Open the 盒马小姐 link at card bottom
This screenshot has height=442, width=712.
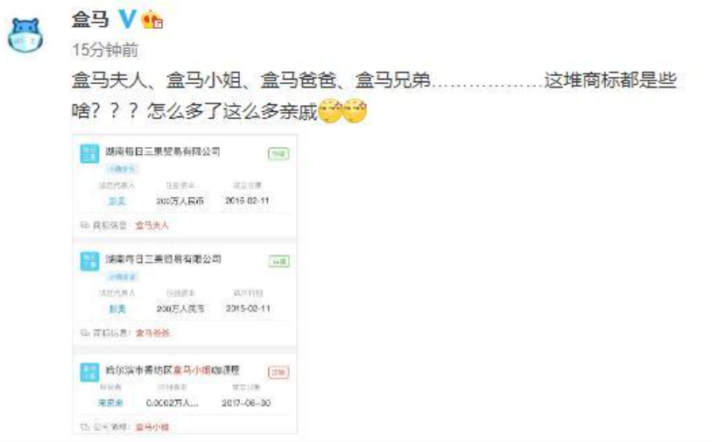(152, 427)
